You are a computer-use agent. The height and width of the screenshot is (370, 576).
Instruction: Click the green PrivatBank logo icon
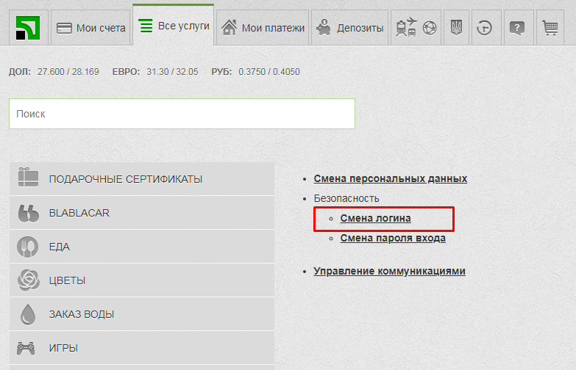pos(28,28)
